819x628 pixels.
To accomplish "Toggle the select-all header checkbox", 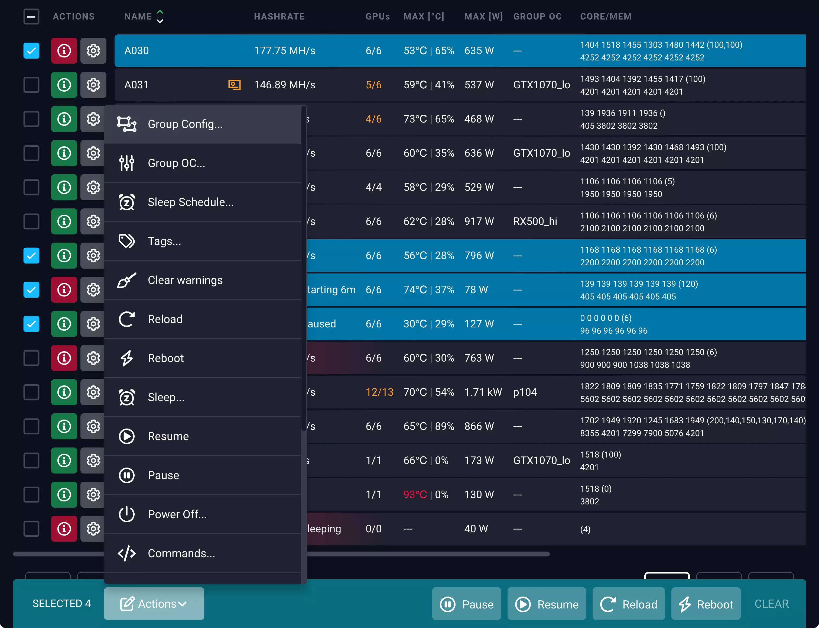I will (31, 17).
